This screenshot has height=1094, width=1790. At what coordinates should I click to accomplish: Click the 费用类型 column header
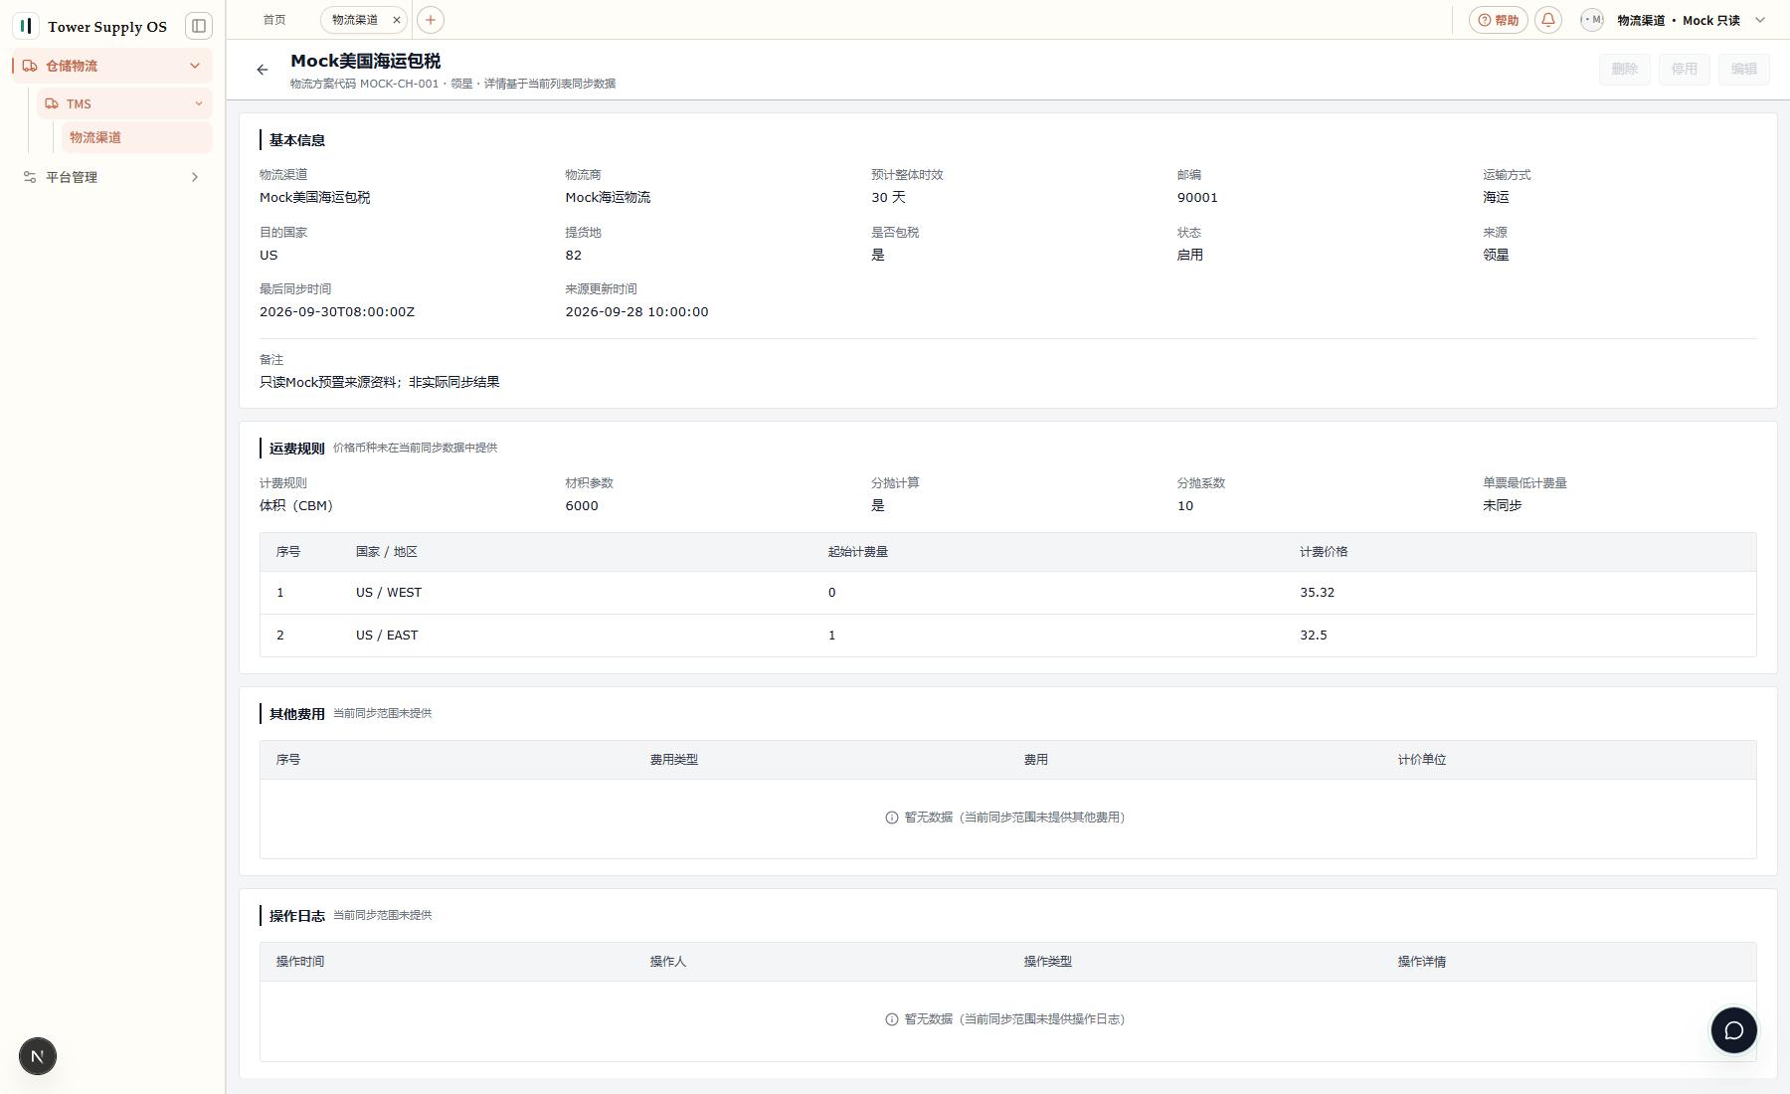(x=674, y=760)
